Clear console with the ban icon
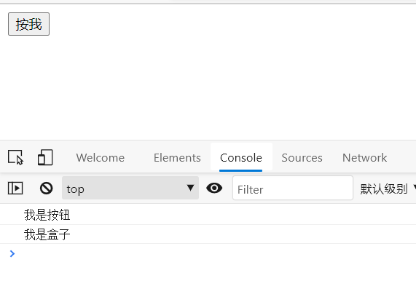This screenshot has height=305, width=416. pos(46,188)
